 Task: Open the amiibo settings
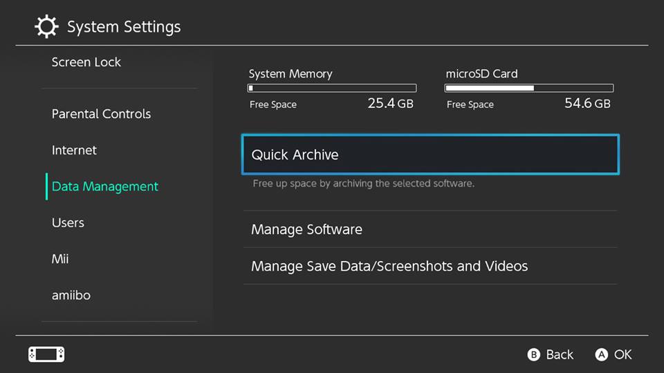coord(71,295)
